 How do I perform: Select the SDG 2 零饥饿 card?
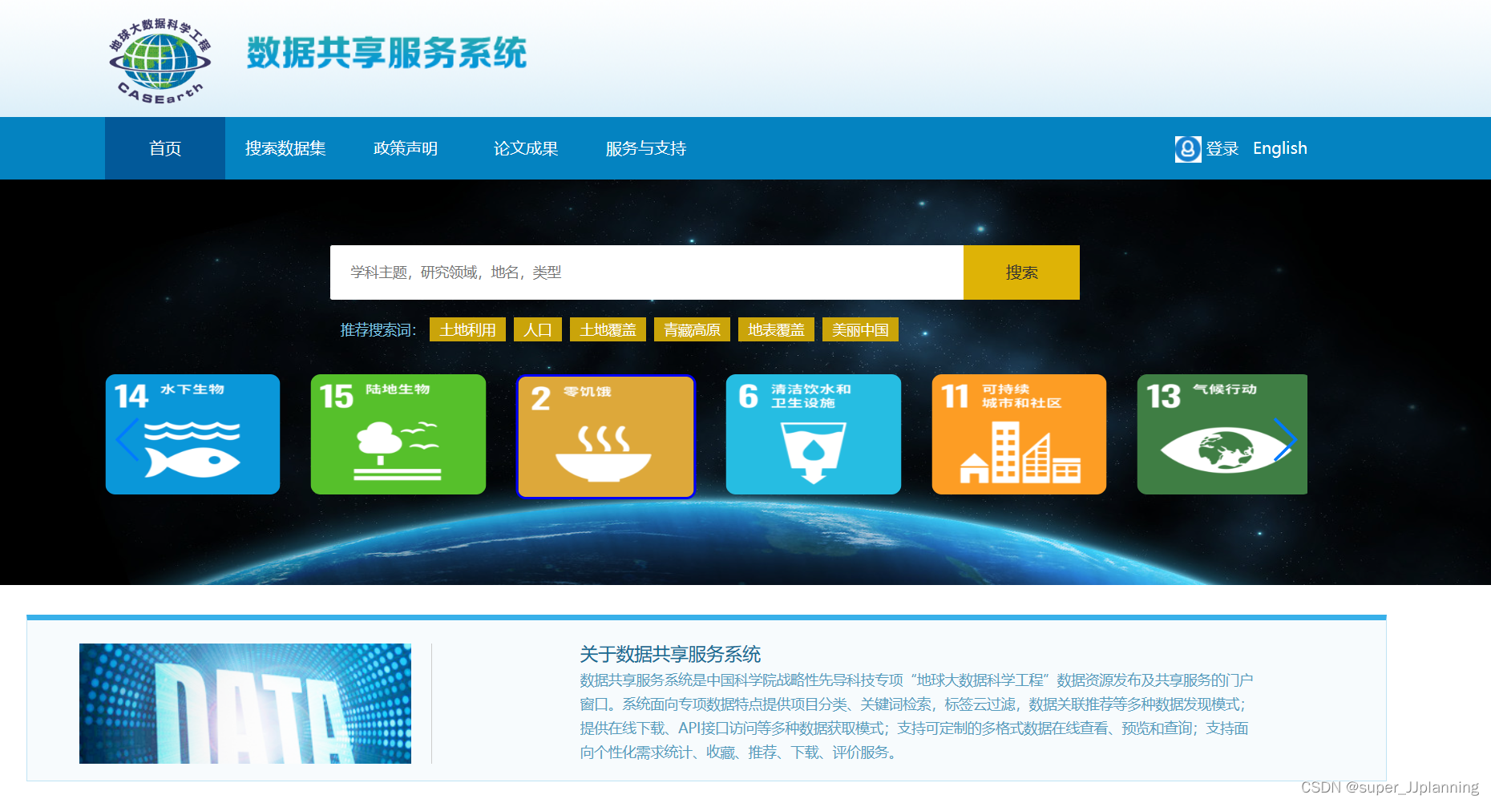pyautogui.click(x=606, y=437)
